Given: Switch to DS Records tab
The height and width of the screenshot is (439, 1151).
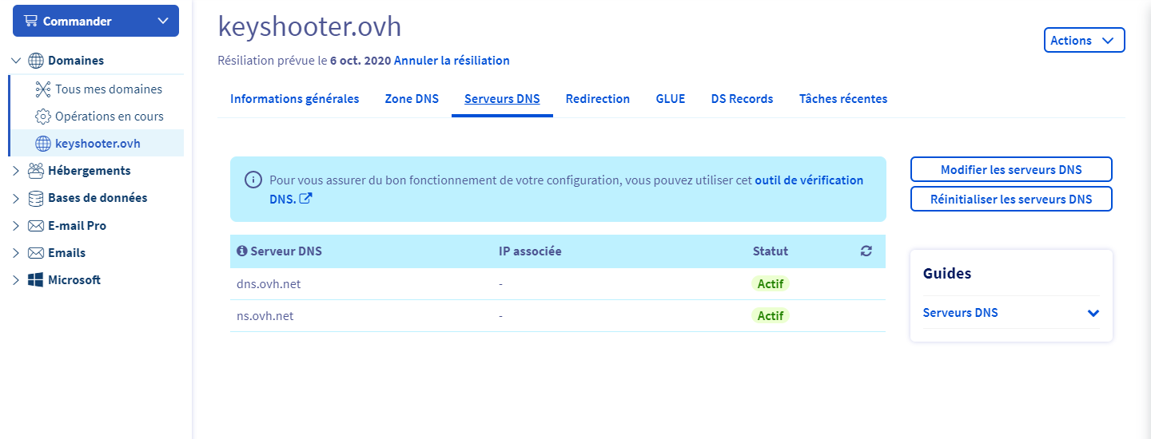Looking at the screenshot, I should [x=742, y=99].
